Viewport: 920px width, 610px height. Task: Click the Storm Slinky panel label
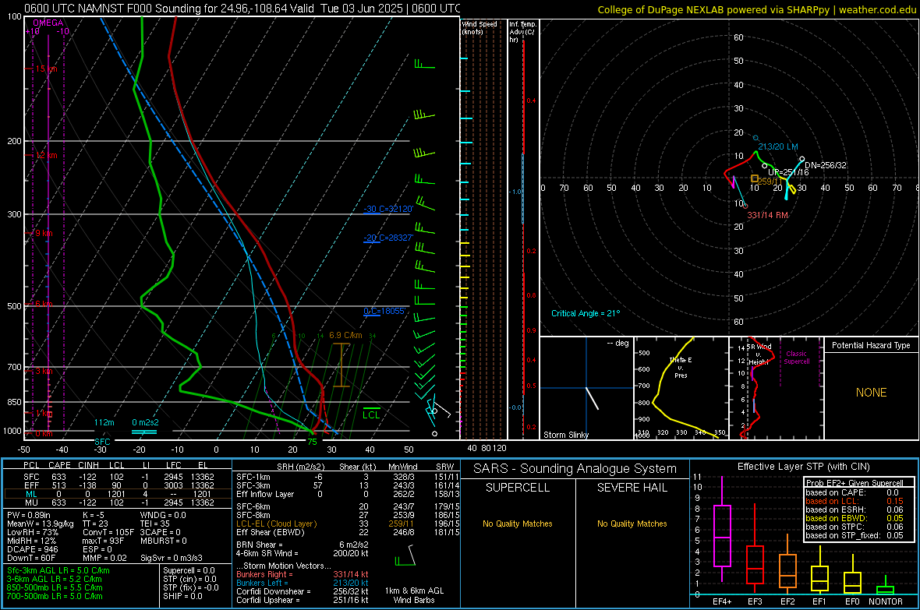tap(566, 435)
